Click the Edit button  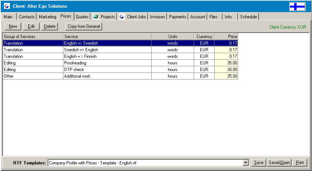click(31, 26)
